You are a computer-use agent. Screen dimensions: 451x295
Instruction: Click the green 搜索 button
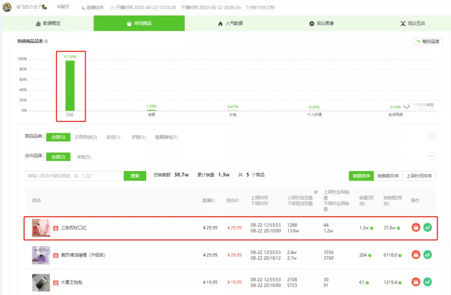[x=135, y=176]
